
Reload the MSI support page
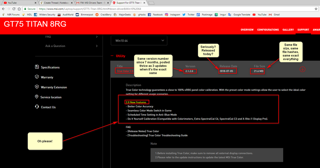pos(14,9)
